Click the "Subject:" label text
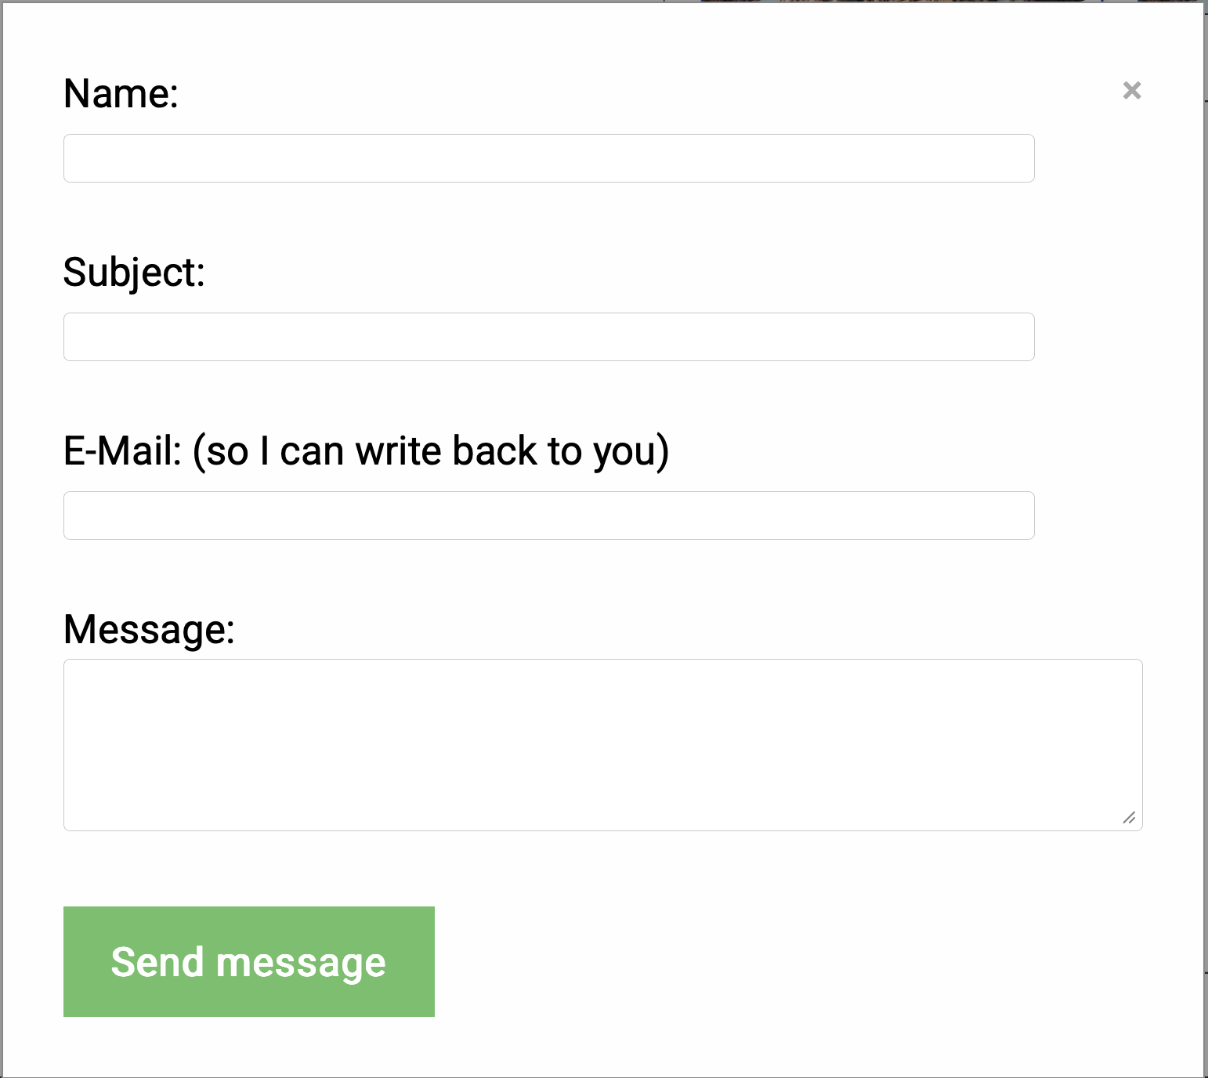The image size is (1208, 1078). click(x=134, y=273)
